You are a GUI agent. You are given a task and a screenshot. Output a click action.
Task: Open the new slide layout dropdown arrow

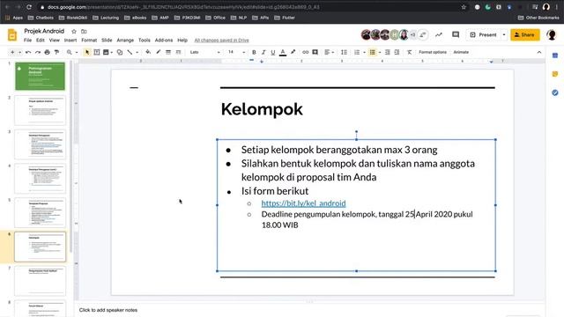point(19,53)
